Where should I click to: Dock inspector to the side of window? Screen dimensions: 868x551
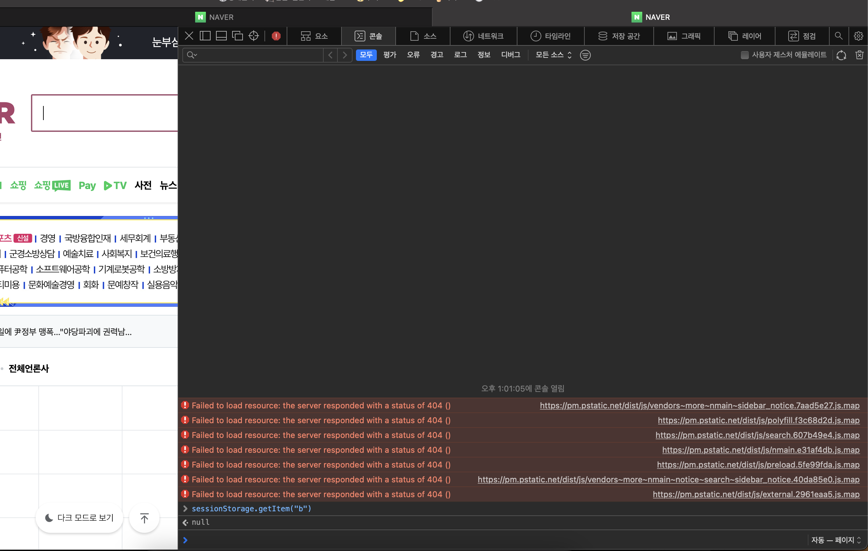[205, 36]
